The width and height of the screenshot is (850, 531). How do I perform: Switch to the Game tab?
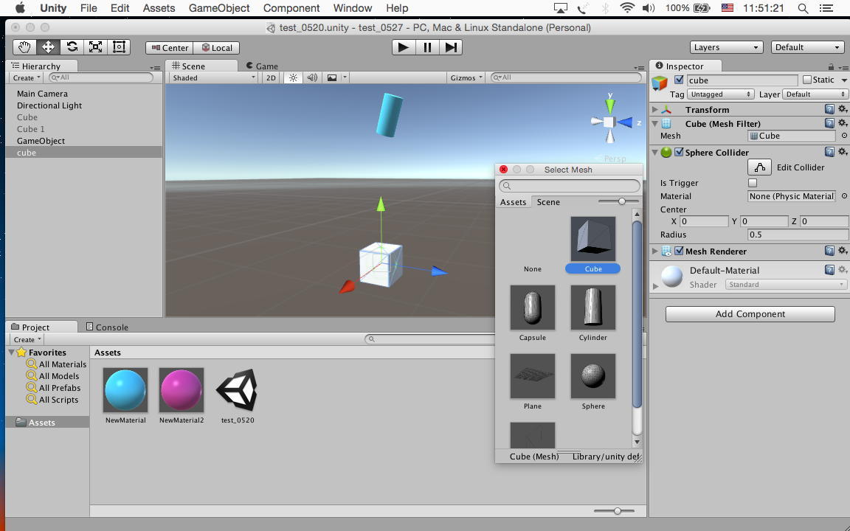[262, 66]
